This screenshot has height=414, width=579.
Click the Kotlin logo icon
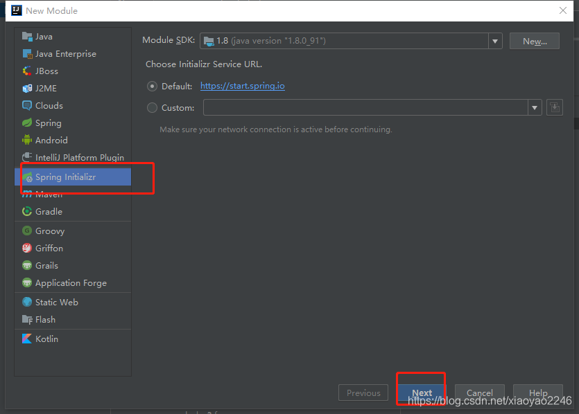27,339
